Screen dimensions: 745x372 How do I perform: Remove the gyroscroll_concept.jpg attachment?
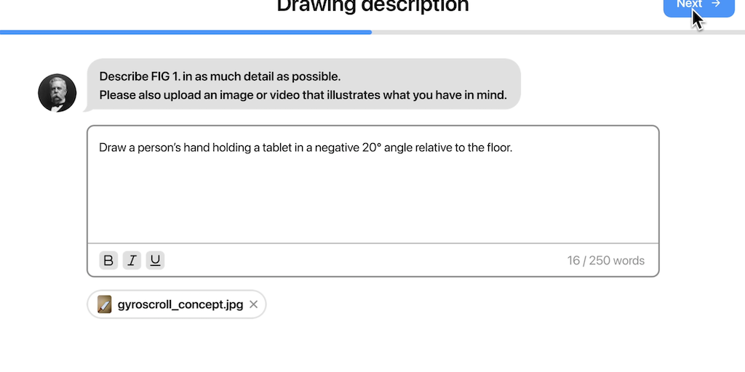[x=254, y=304]
